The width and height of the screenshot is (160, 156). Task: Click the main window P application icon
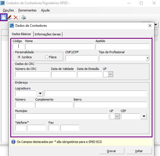(x=3, y=3)
